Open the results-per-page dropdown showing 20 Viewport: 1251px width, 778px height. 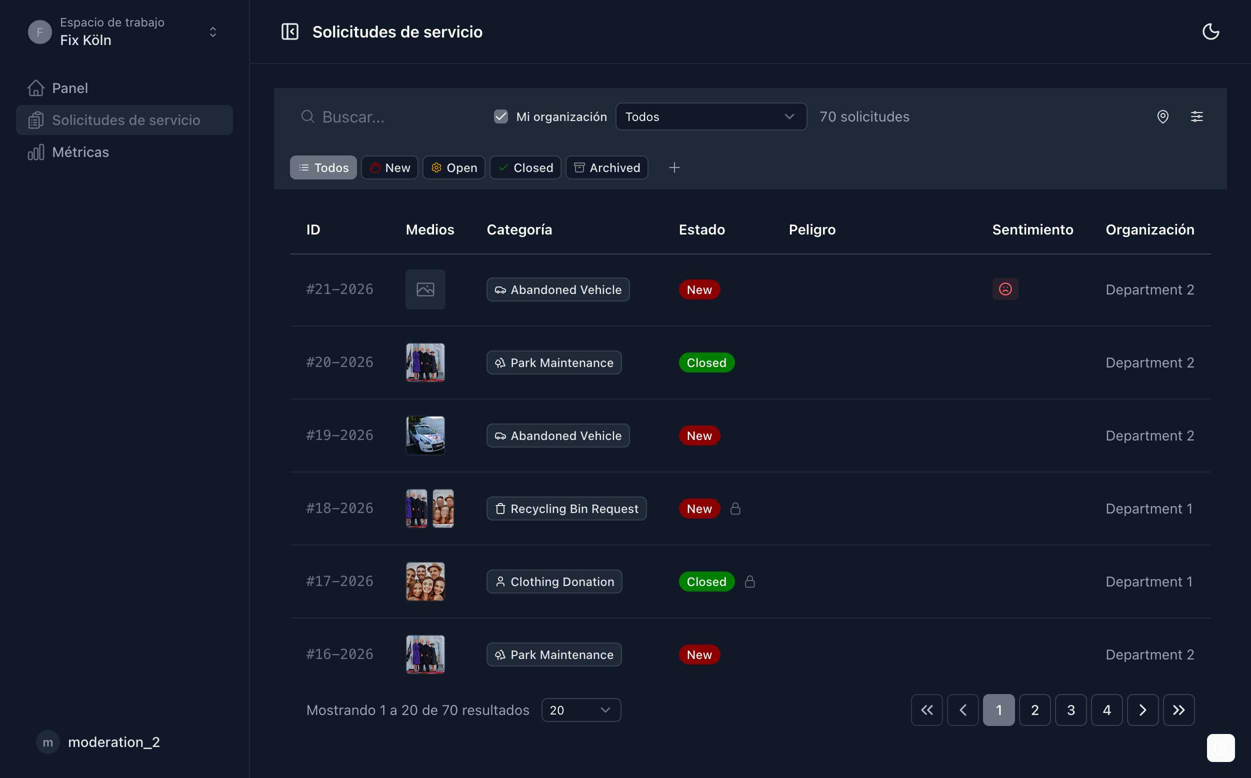580,709
